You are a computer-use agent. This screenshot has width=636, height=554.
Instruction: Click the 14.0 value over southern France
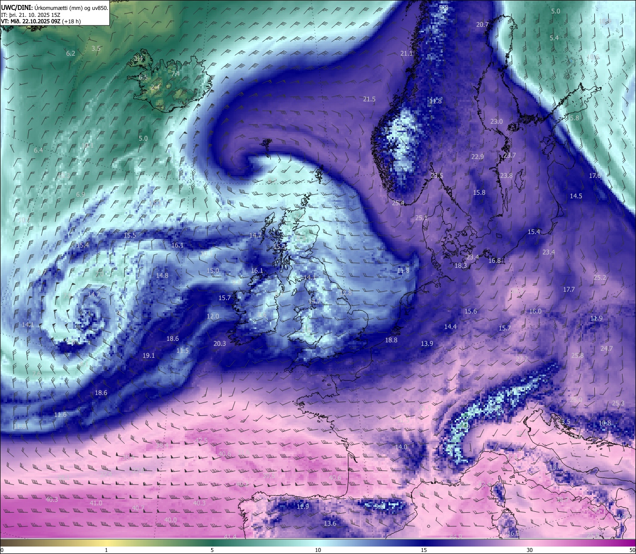(401, 447)
